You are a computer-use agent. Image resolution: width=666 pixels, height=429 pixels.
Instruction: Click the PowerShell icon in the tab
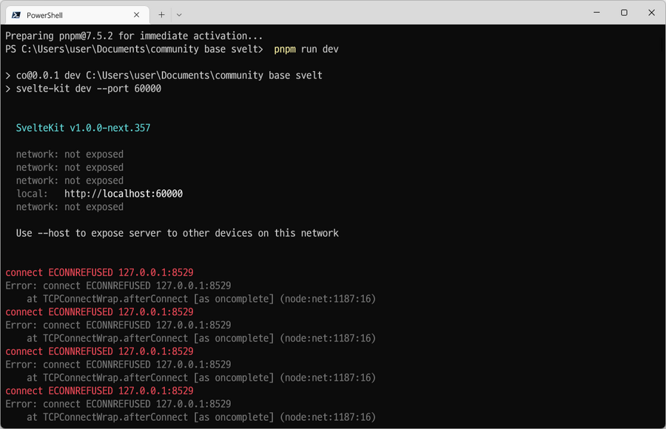coord(16,15)
